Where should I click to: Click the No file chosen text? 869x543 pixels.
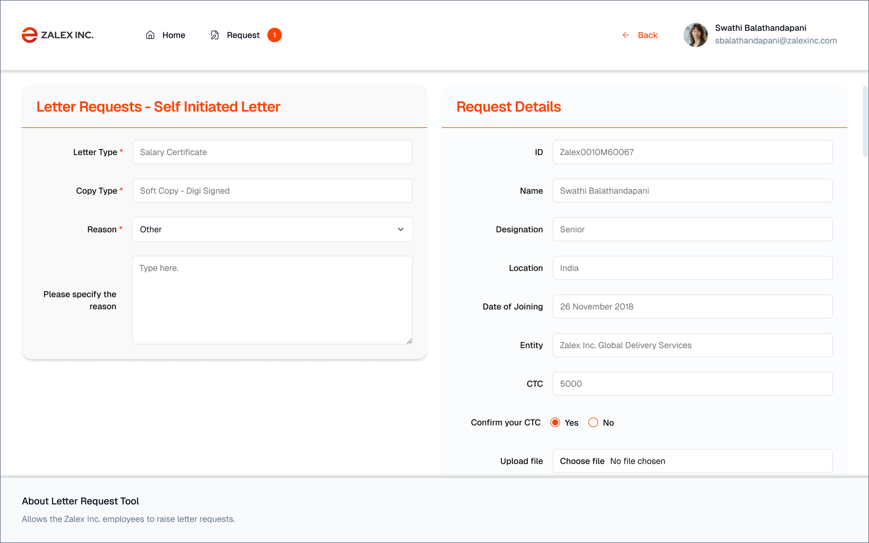pyautogui.click(x=638, y=461)
